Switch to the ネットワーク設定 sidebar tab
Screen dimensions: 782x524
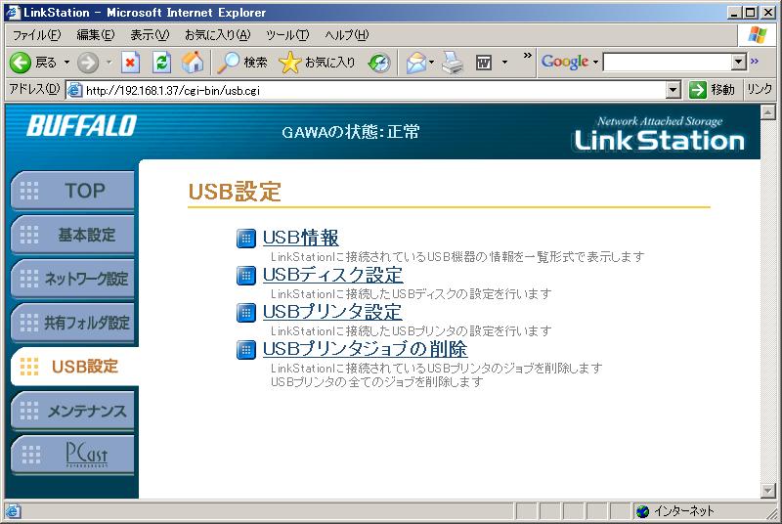tap(74, 279)
